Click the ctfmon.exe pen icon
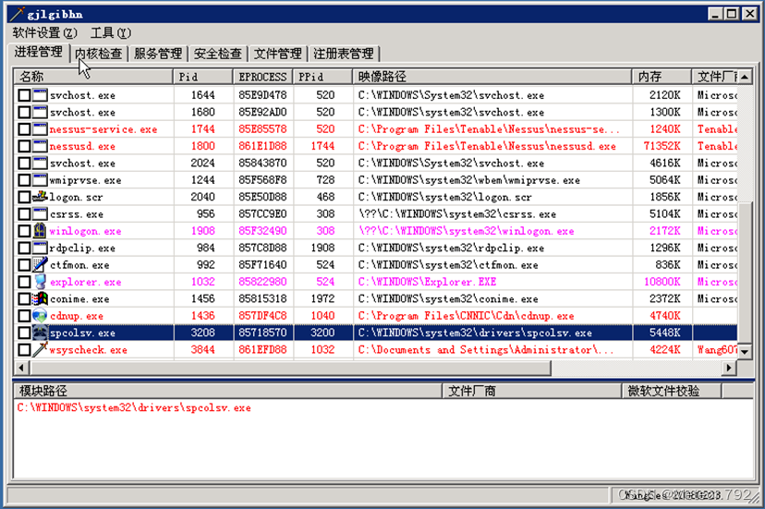Image resolution: width=765 pixels, height=509 pixels. pyautogui.click(x=40, y=265)
